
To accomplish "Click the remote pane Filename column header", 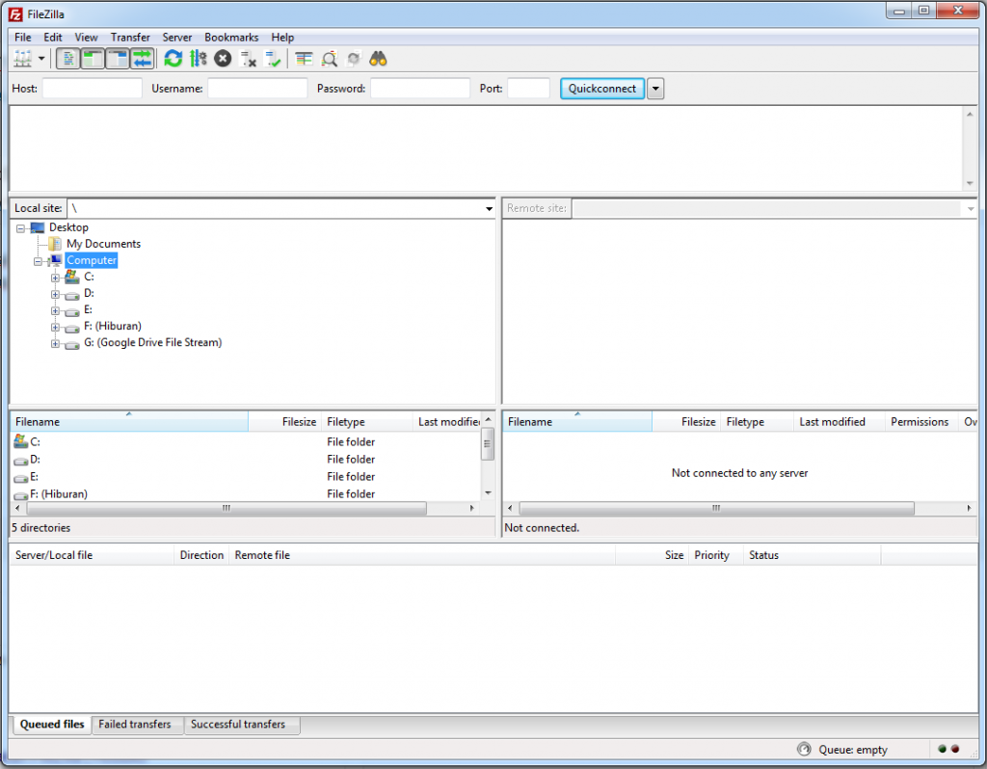I will [x=577, y=422].
